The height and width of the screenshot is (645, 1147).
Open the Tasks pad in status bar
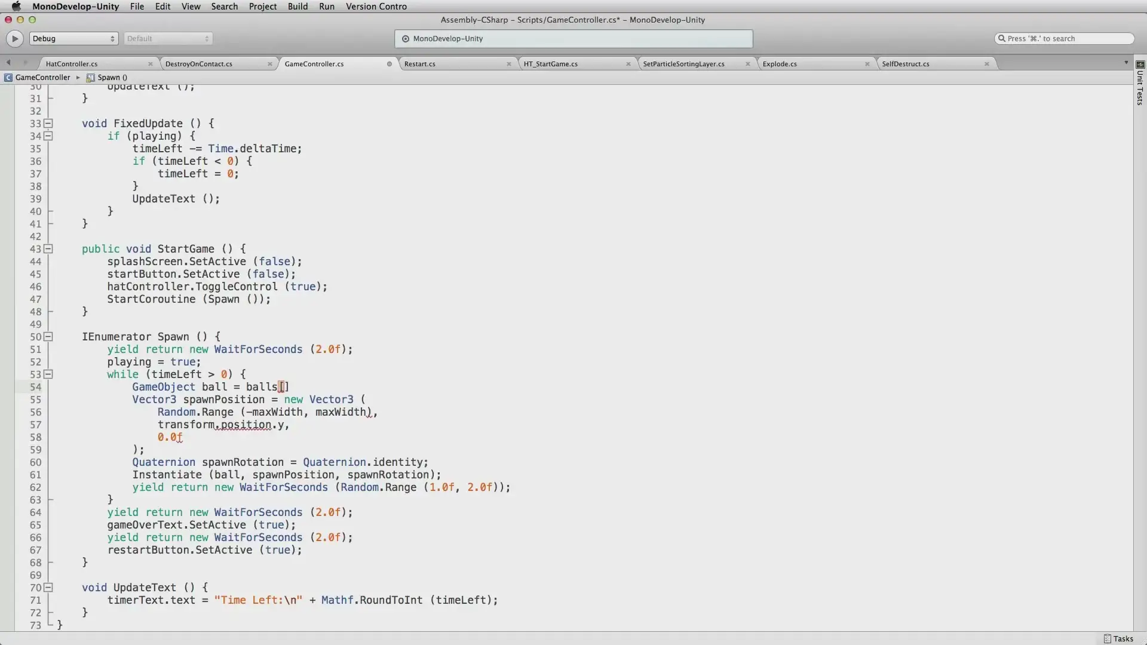(1118, 638)
